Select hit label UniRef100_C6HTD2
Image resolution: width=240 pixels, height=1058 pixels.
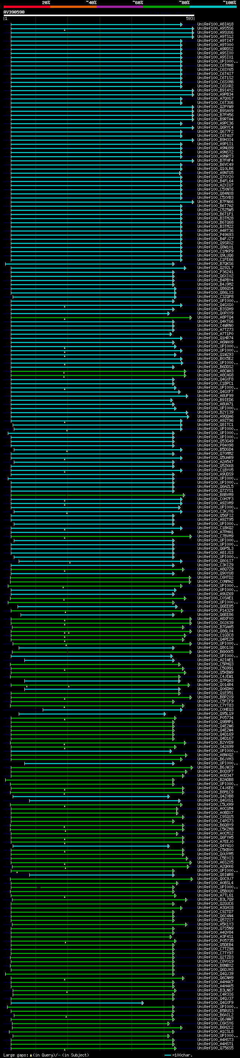point(215,578)
